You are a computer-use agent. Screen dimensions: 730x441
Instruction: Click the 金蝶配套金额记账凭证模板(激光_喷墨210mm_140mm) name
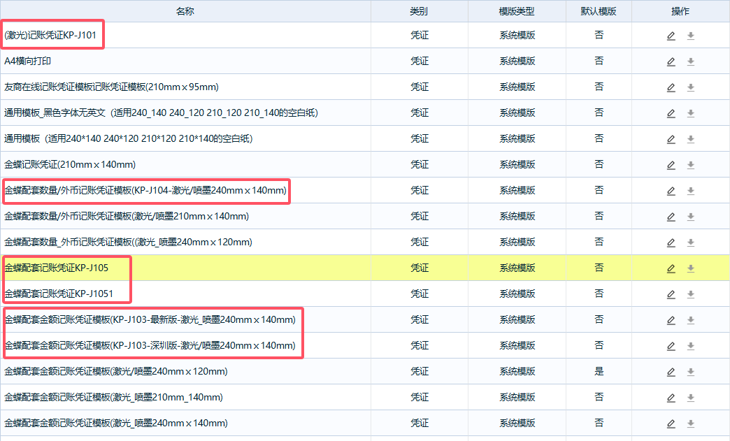point(114,397)
